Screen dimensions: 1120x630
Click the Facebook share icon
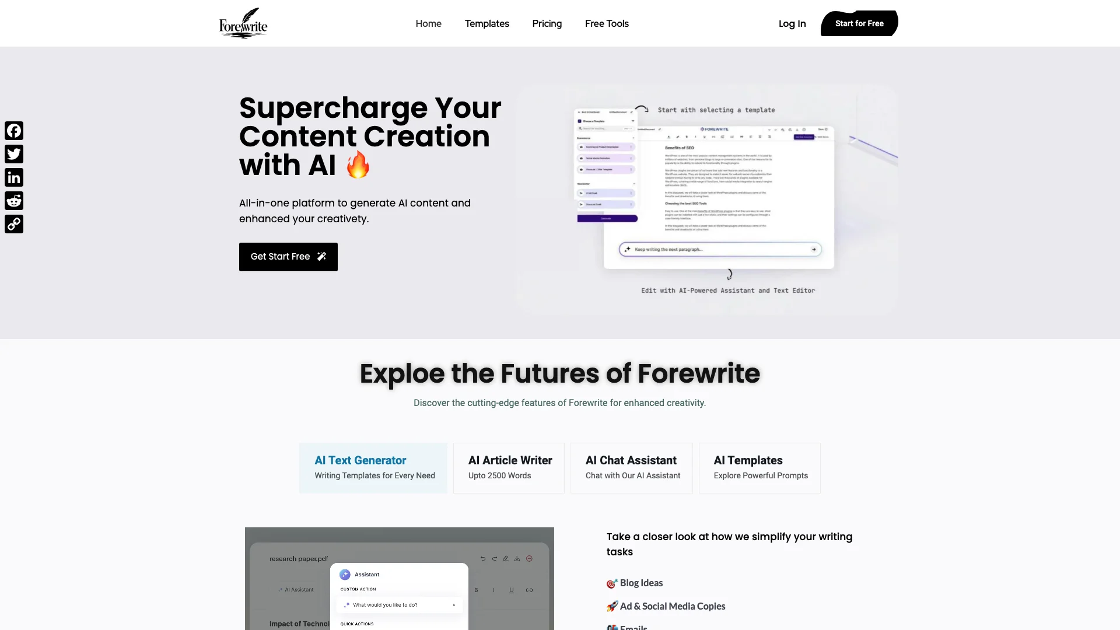[x=15, y=130]
